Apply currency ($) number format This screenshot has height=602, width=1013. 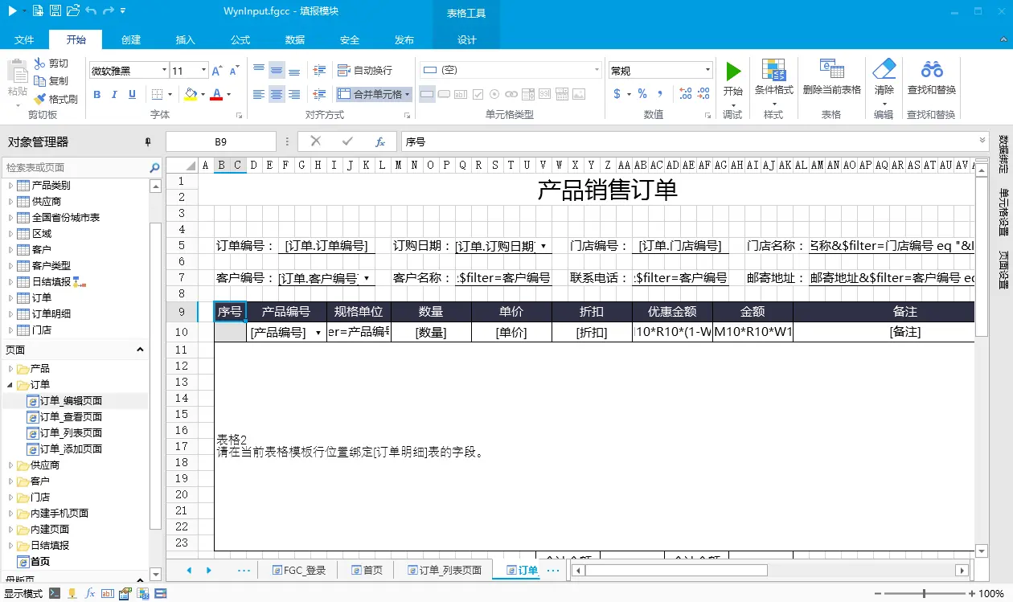tap(617, 94)
